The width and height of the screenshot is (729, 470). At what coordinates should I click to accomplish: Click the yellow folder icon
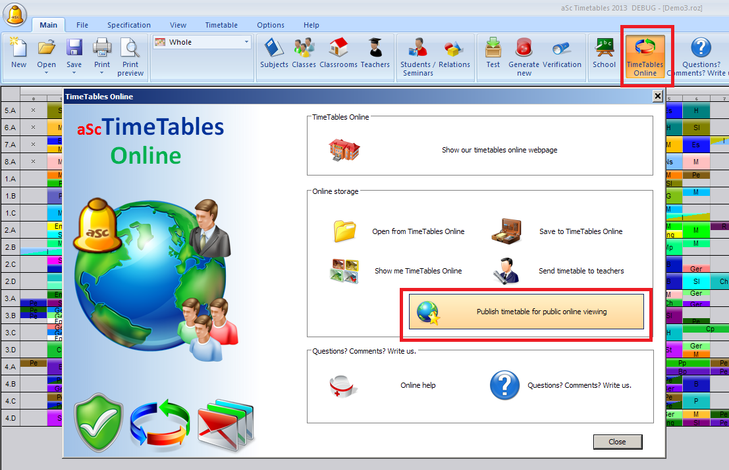pyautogui.click(x=344, y=231)
